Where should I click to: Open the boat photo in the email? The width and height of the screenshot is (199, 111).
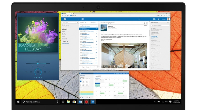(124, 56)
